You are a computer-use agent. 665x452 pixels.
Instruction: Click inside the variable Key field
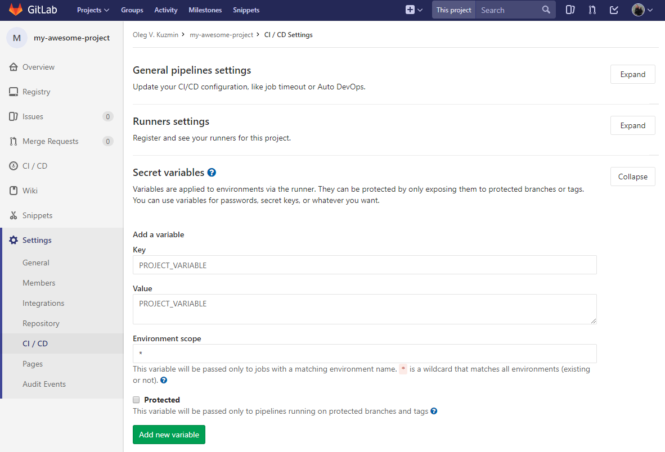(365, 264)
